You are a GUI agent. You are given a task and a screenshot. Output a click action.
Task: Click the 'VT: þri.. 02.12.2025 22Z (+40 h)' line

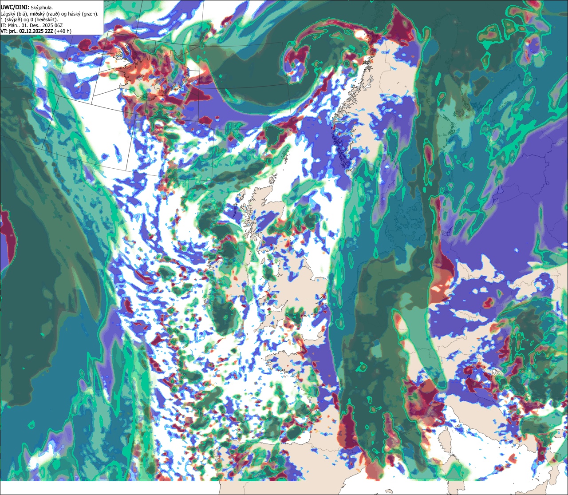[x=35, y=31]
